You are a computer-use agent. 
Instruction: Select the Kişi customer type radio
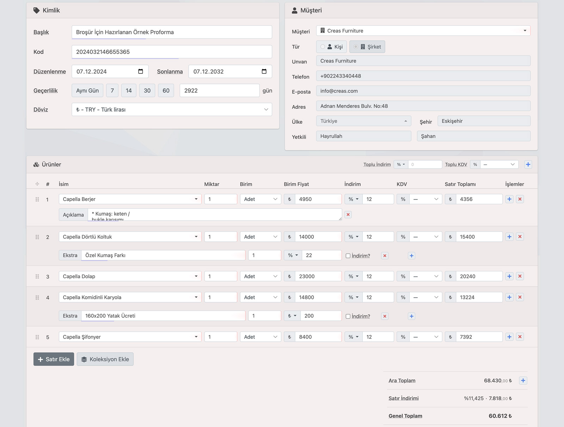coord(323,47)
